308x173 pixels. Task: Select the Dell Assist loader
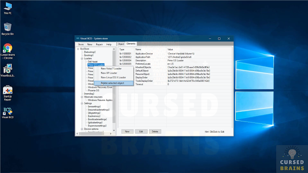coord(92,62)
